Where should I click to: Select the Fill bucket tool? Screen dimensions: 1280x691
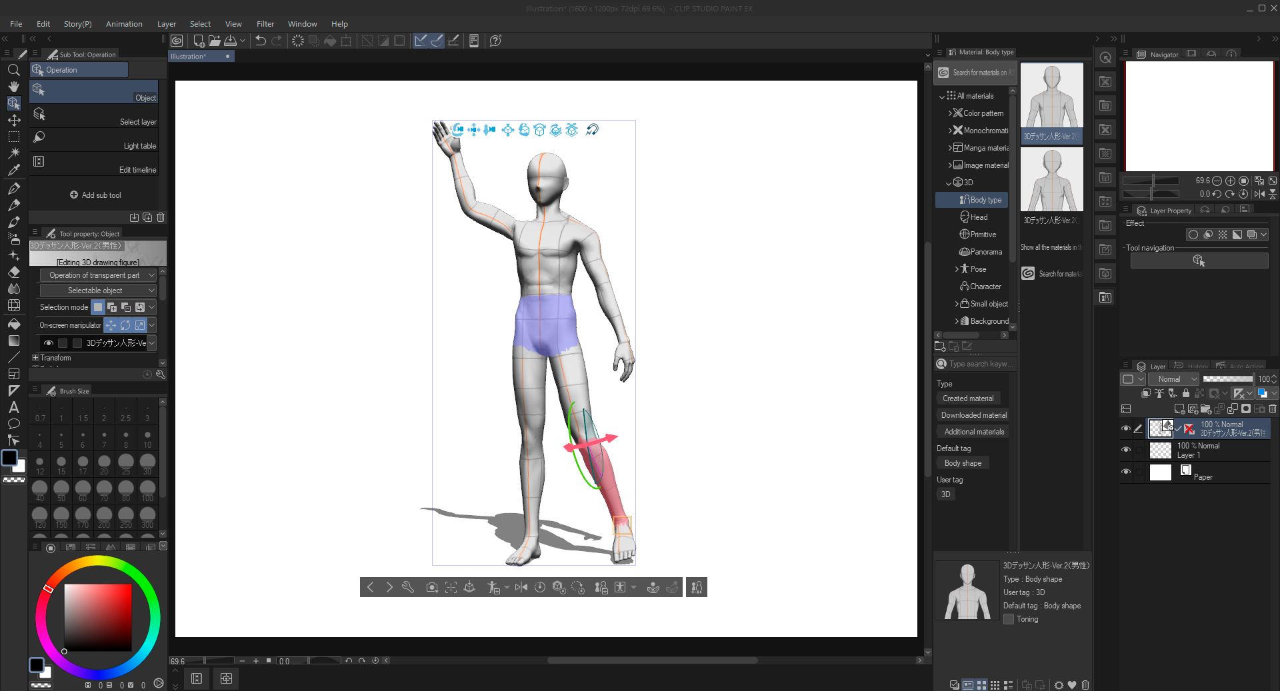13,324
